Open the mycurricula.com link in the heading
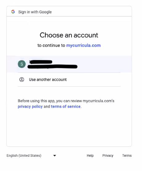 pos(83,45)
